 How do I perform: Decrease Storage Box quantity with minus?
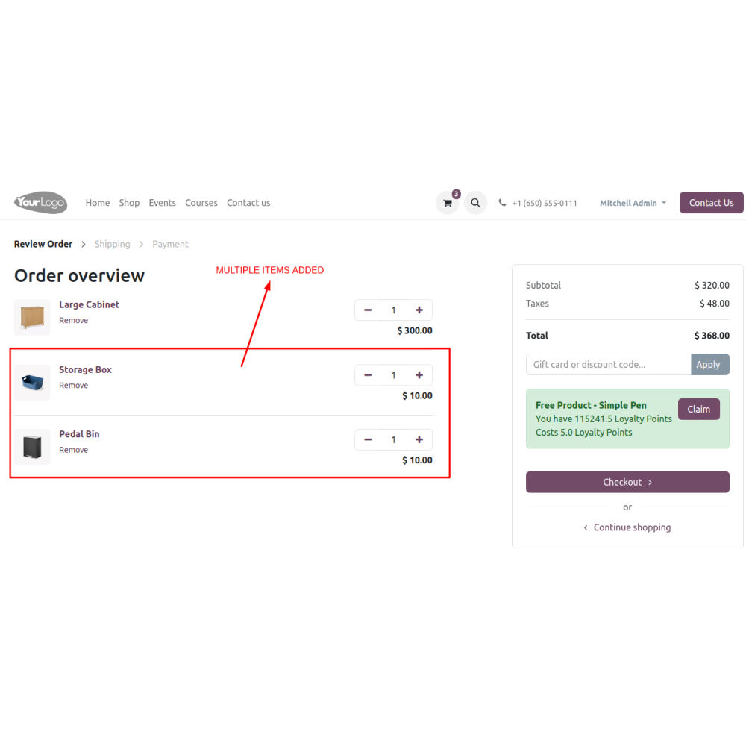(368, 375)
